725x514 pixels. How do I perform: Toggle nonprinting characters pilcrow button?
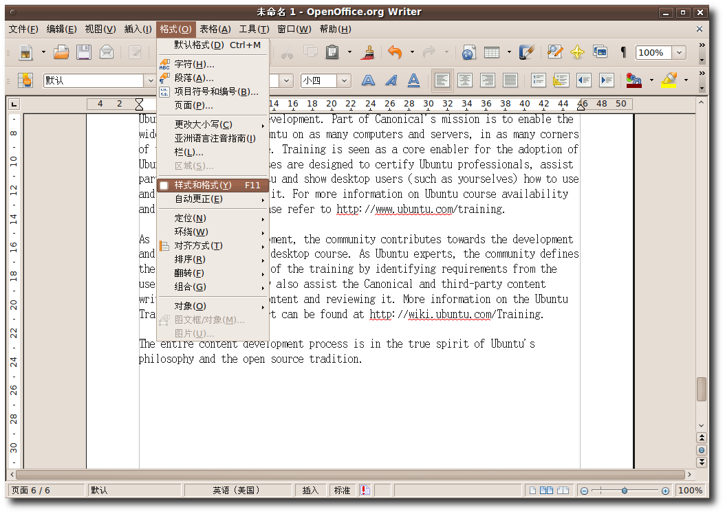[623, 52]
